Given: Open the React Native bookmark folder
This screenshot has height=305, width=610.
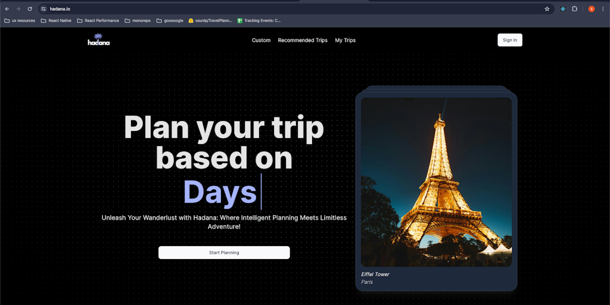Looking at the screenshot, I should click(56, 21).
